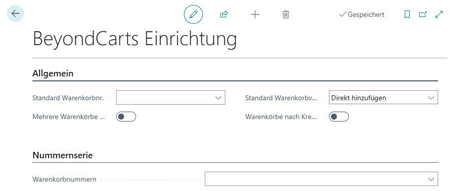The width and height of the screenshot is (474, 191).
Task: Toggle Mehrere Warenkörbe switch
Action: tap(126, 117)
